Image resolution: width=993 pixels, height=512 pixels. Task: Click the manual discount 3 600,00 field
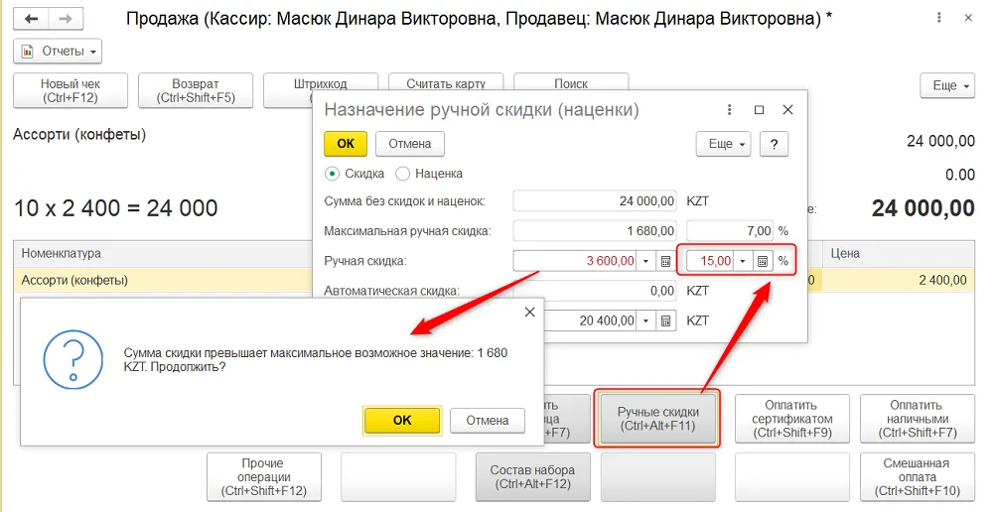pyautogui.click(x=574, y=261)
